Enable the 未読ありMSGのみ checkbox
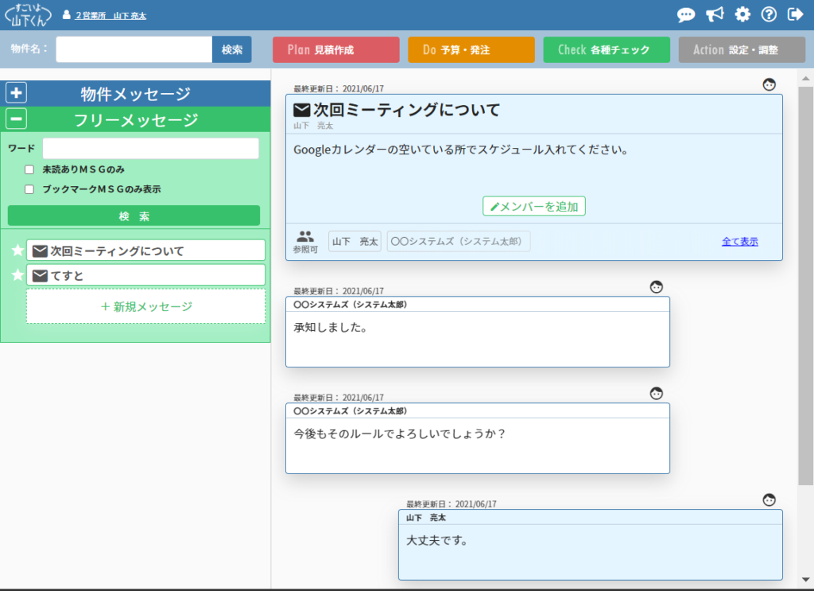The height and width of the screenshot is (591, 814). 29,169
